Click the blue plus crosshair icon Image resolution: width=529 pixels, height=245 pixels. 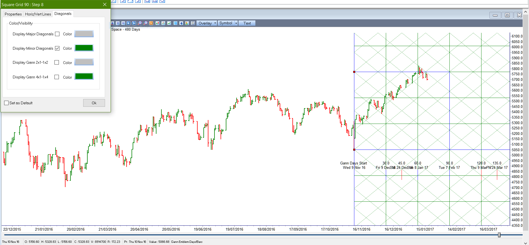click(181, 23)
